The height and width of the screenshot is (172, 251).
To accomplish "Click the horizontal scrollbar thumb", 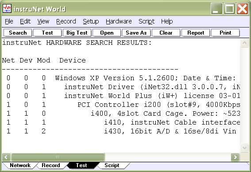I will (x=58, y=157).
